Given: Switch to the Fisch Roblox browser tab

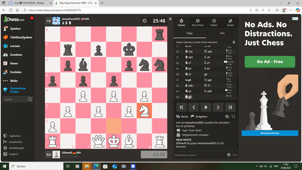Looking at the screenshot, I should coord(31,3).
